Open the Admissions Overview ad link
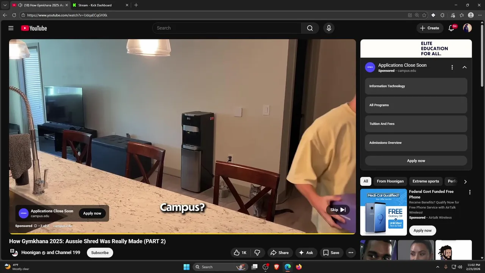The width and height of the screenshot is (485, 273). click(x=416, y=143)
